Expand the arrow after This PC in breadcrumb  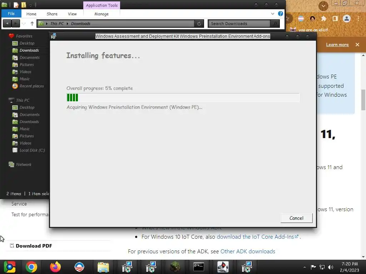[x=67, y=24]
